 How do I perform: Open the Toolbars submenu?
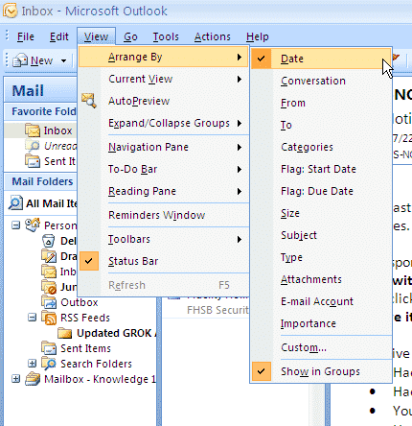[x=163, y=239]
